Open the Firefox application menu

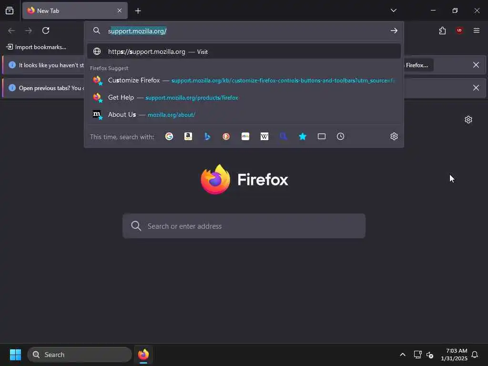click(477, 30)
